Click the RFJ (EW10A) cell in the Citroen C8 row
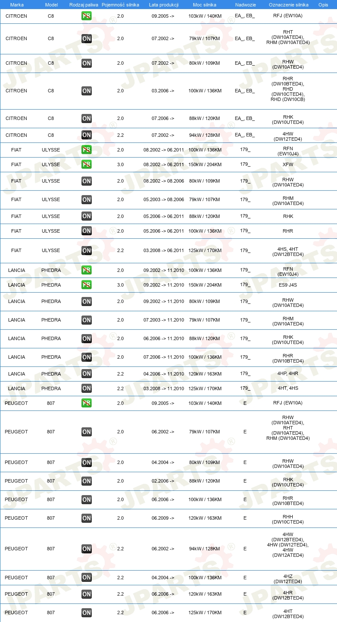 click(x=288, y=16)
